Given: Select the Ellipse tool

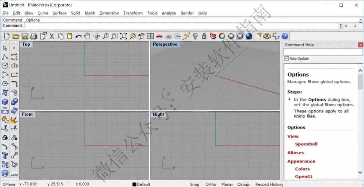Looking at the screenshot, I should pos(14,66).
